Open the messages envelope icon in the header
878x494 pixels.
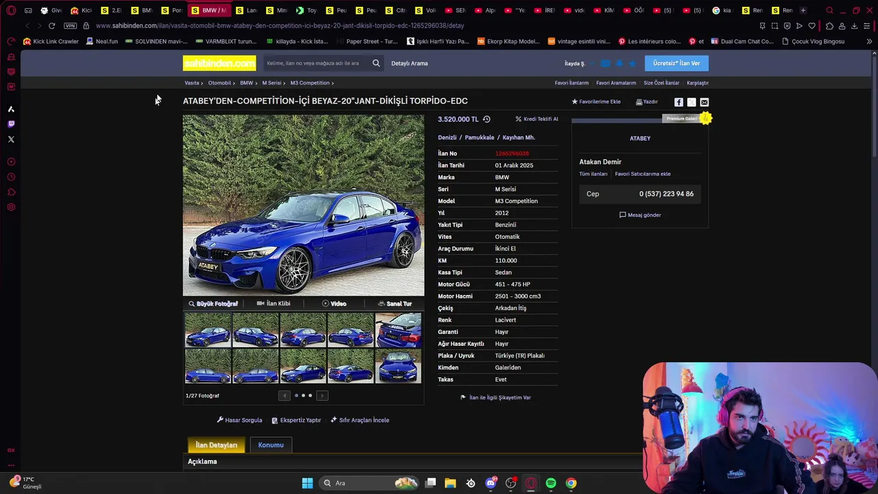click(605, 63)
